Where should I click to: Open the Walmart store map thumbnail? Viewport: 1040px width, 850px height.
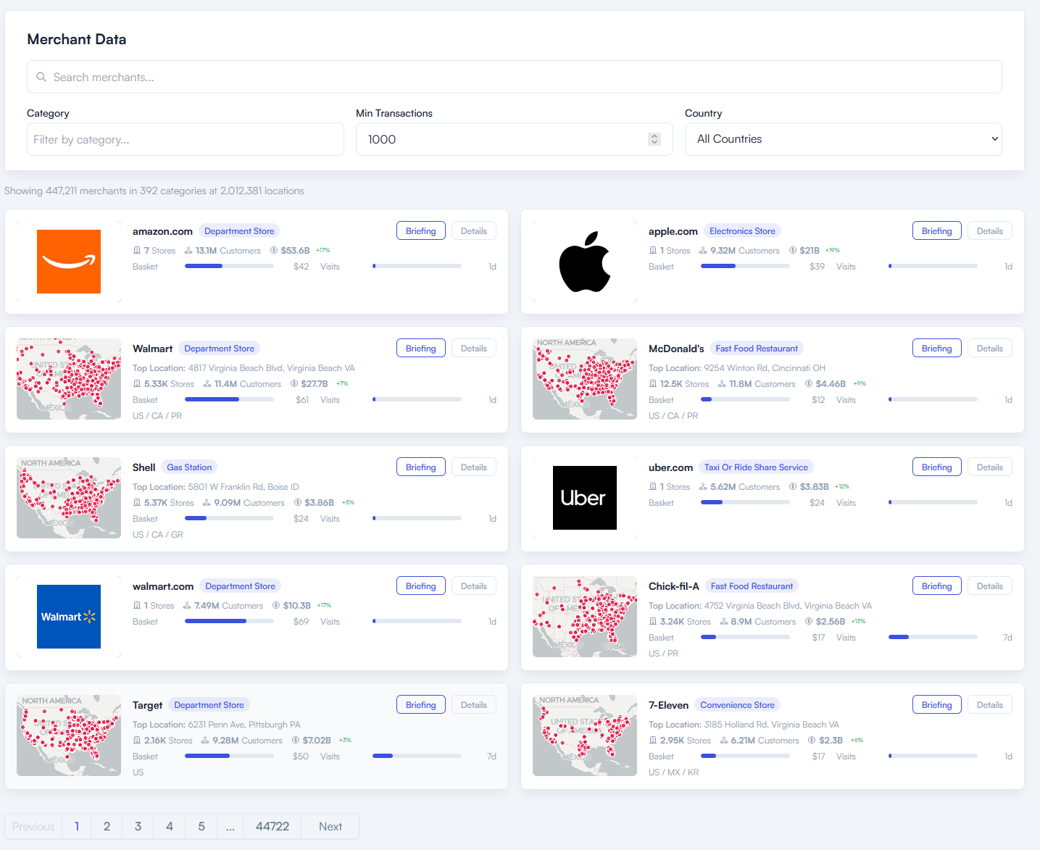[69, 379]
